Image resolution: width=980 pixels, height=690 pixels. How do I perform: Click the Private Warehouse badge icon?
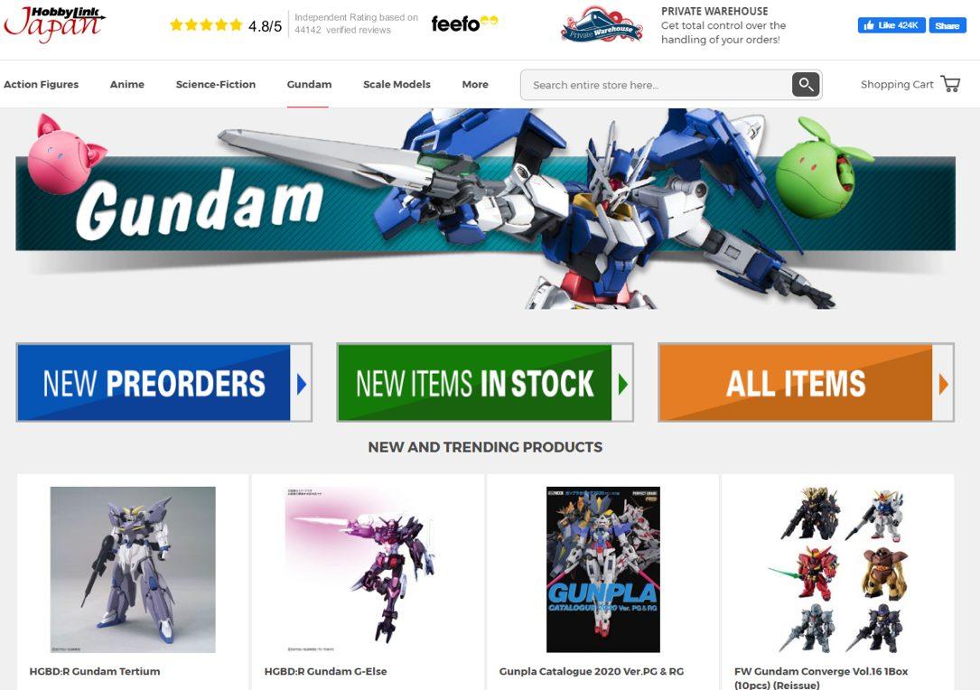(602, 25)
